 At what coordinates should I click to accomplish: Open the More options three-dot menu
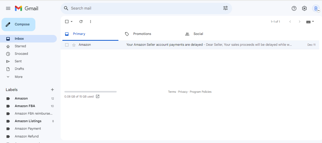click(90, 22)
